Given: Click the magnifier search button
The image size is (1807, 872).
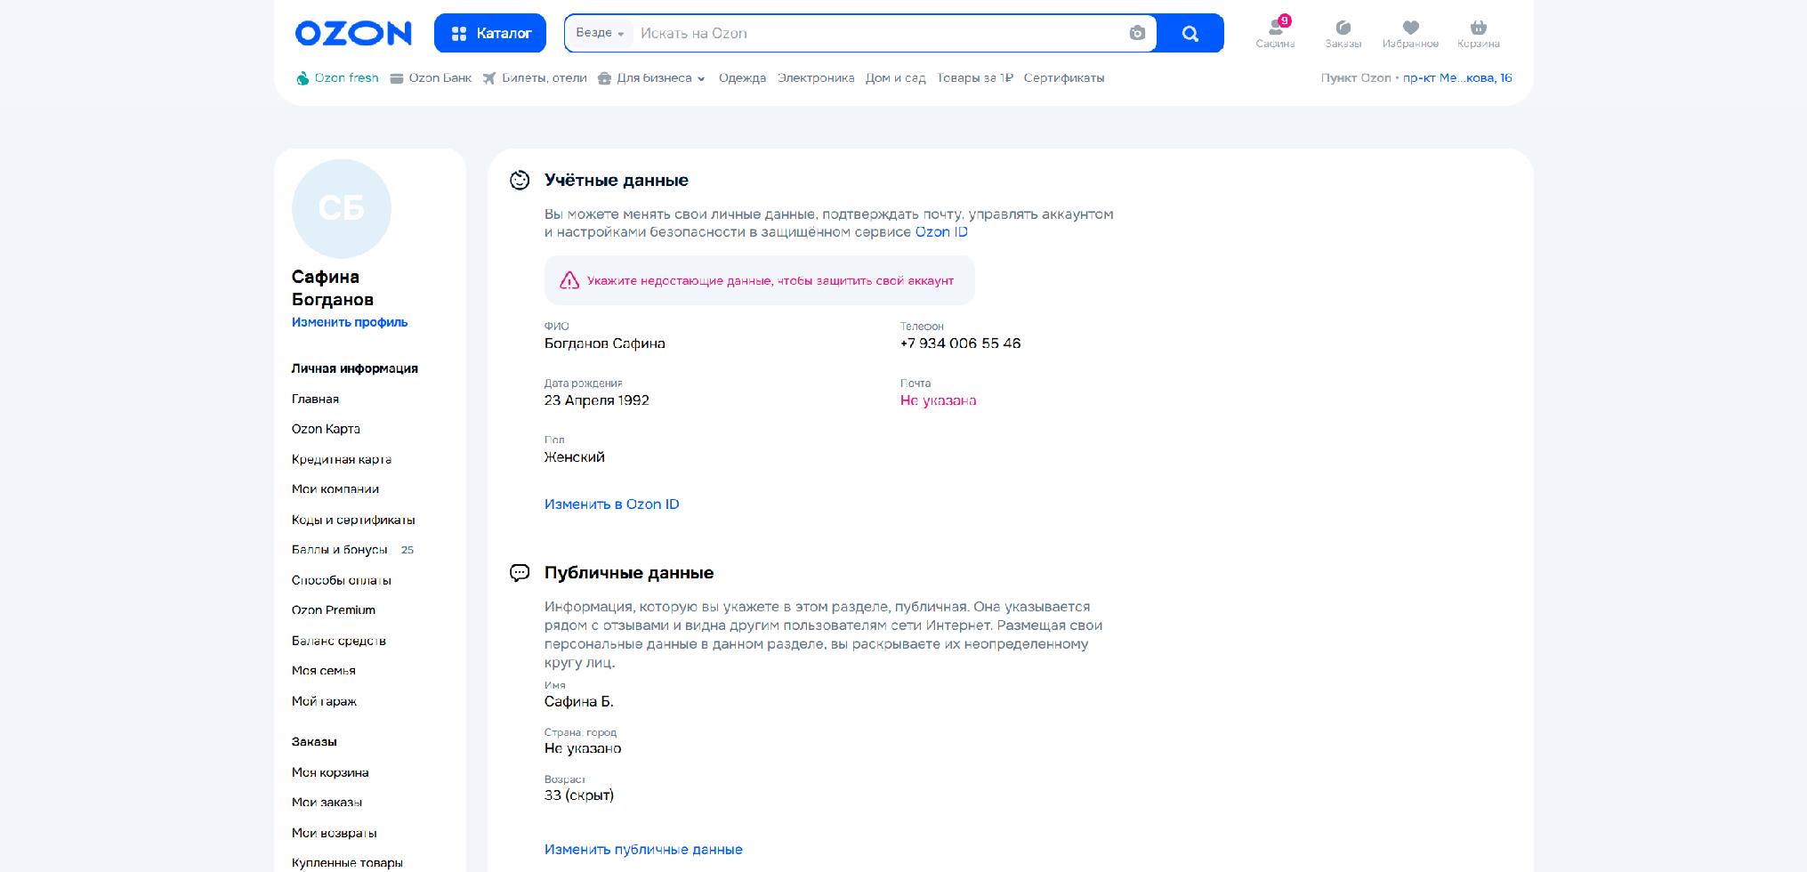Looking at the screenshot, I should coord(1190,34).
